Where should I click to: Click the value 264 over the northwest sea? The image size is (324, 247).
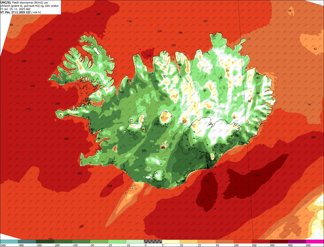coord(98,14)
